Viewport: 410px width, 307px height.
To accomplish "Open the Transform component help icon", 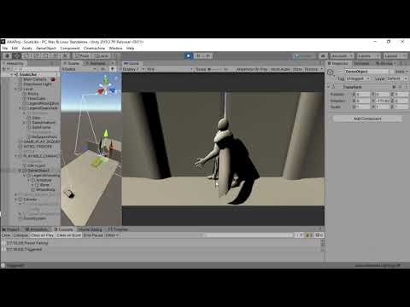I will point(395,87).
